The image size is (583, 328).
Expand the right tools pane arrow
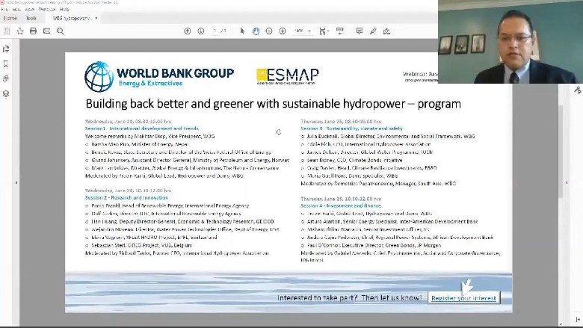(x=567, y=183)
